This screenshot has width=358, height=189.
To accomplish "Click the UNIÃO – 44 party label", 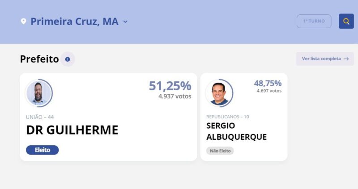I will click(40, 117).
